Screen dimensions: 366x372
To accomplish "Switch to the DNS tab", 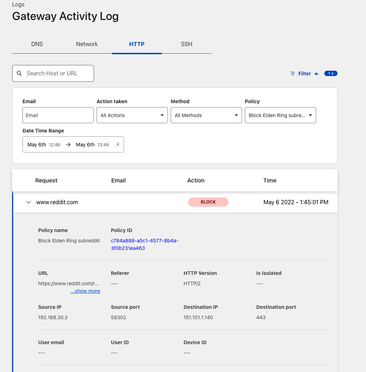I will coord(37,44).
